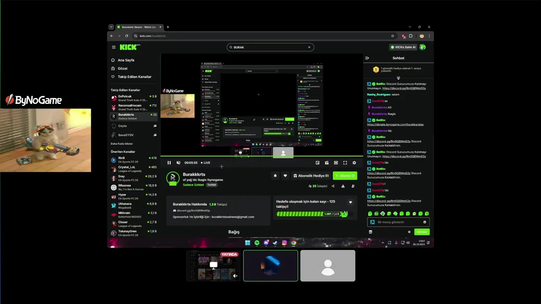Unmute the stream volume
This screenshot has width=541, height=304.
178,163
